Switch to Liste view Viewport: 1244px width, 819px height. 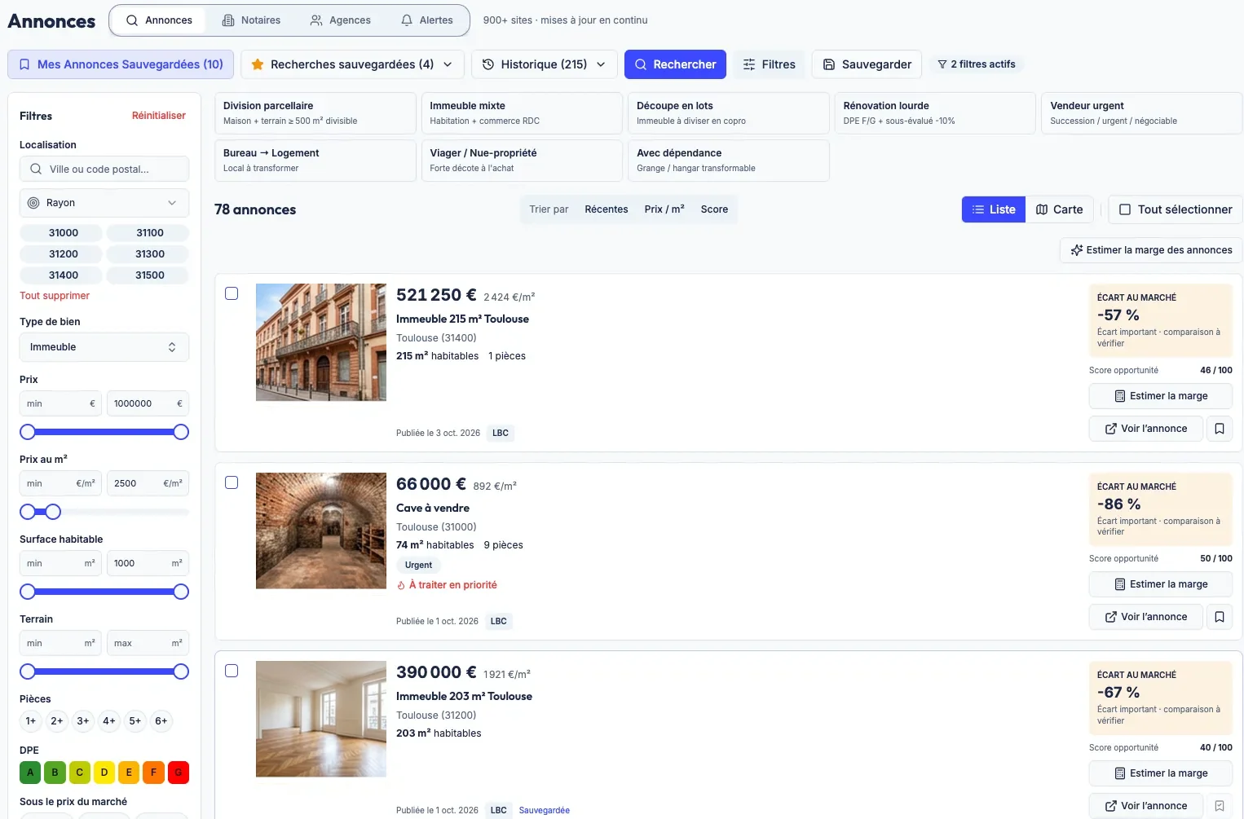pos(994,209)
